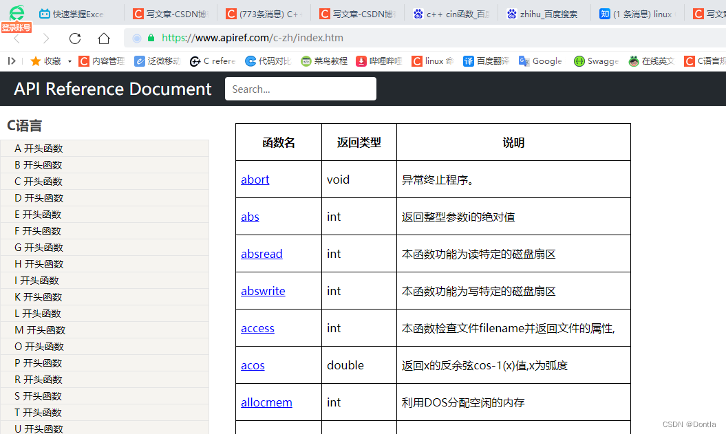Viewport: 726px width, 434px height.
Task: Open the acos function link
Action: pos(253,365)
